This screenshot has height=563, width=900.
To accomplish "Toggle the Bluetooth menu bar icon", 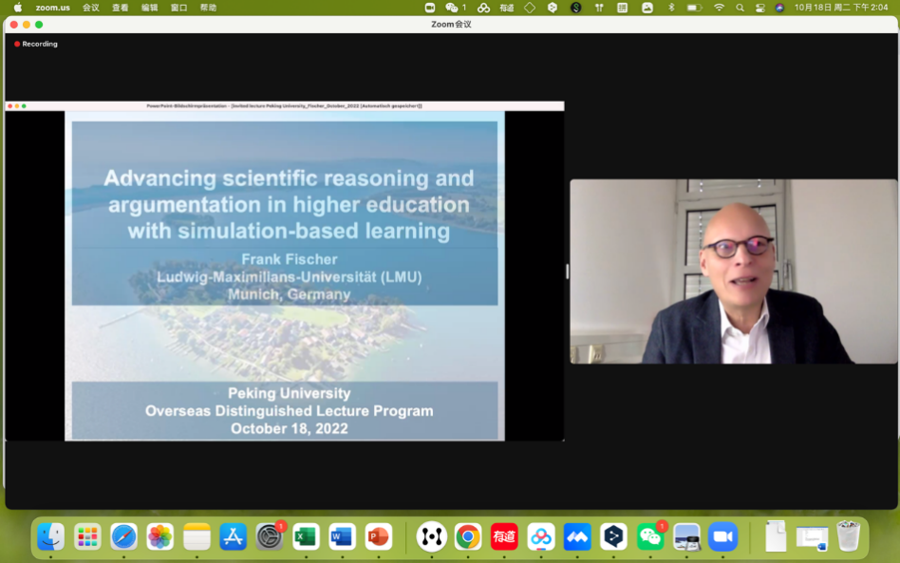I will [x=671, y=8].
